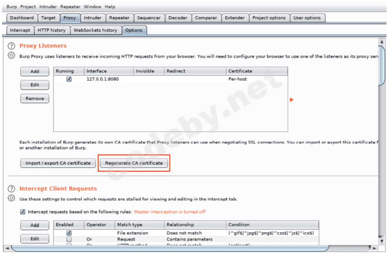The image size is (387, 254).
Task: Click Match type column header
Action: pos(140,225)
